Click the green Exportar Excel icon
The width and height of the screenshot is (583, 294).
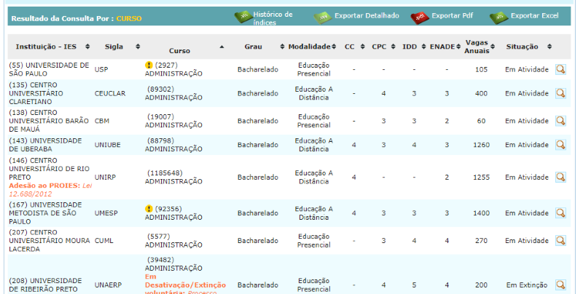[498, 17]
